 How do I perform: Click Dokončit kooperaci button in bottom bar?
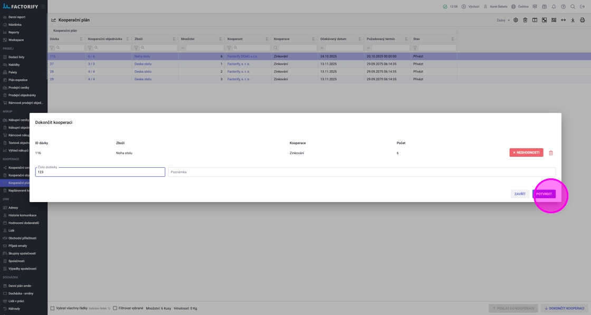tap(564, 308)
